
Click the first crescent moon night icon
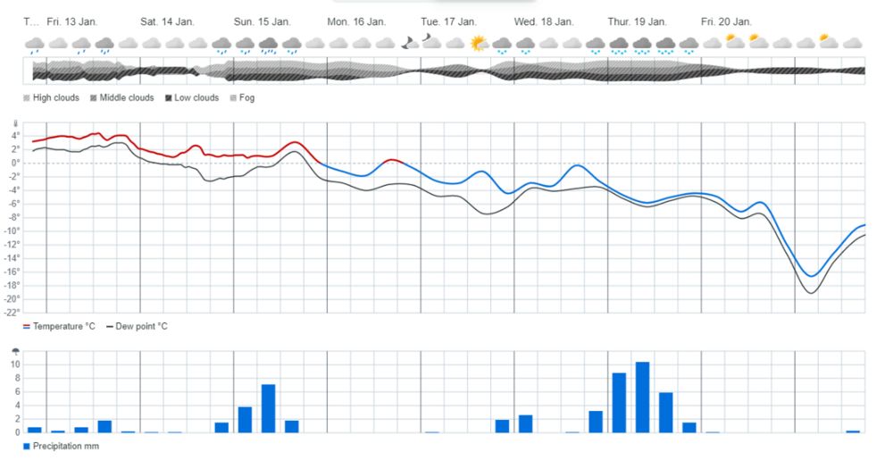(409, 42)
